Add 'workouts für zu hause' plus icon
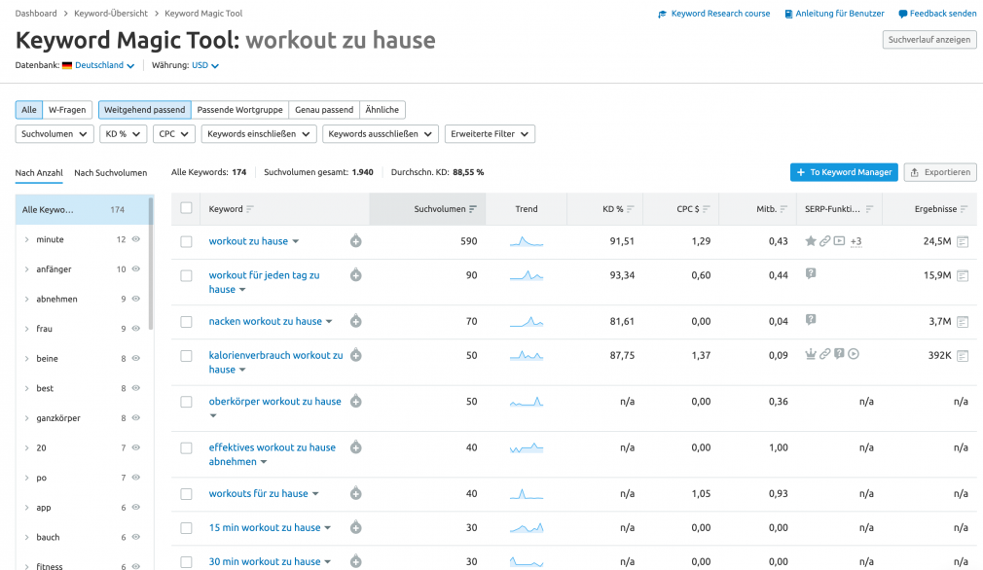 pos(355,493)
